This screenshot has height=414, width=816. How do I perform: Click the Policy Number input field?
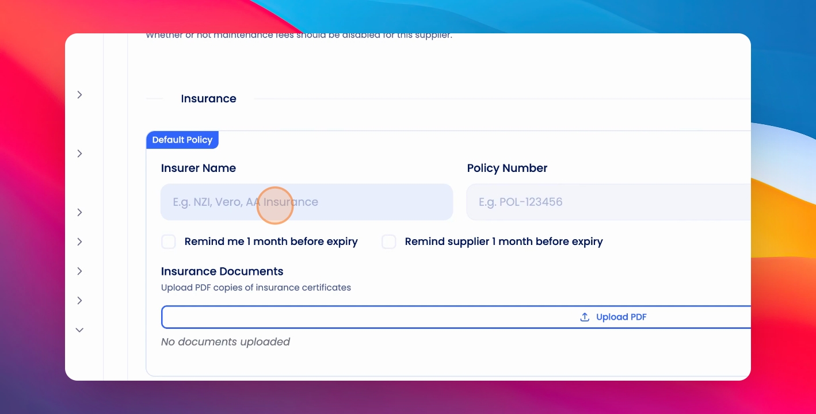(608, 202)
